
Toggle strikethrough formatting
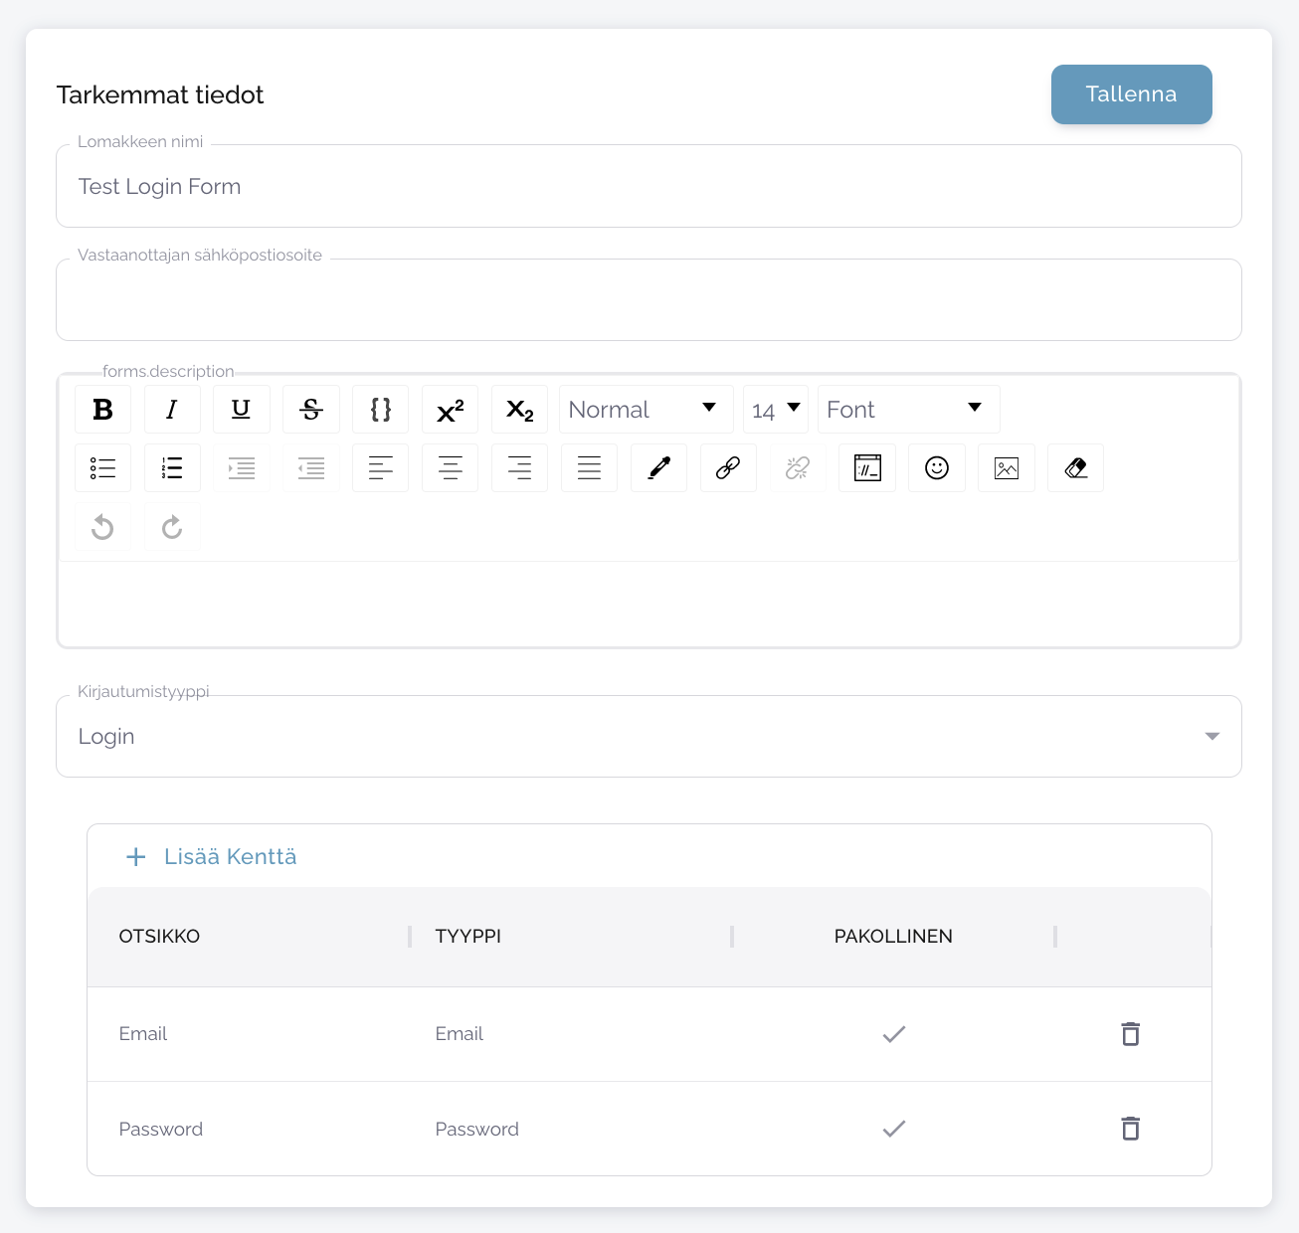(311, 410)
